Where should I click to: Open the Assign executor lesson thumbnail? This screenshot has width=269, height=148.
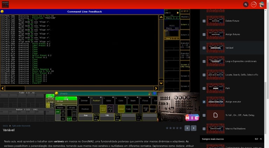click(215, 102)
